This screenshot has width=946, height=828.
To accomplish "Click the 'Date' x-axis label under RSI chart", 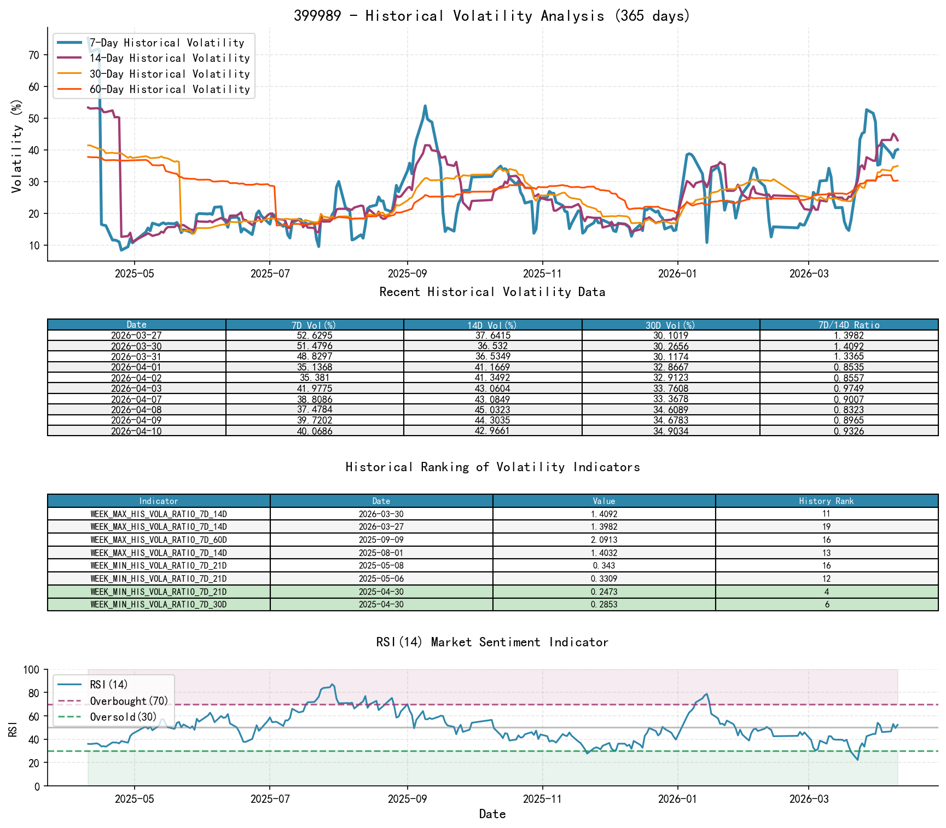I will (x=492, y=814).
